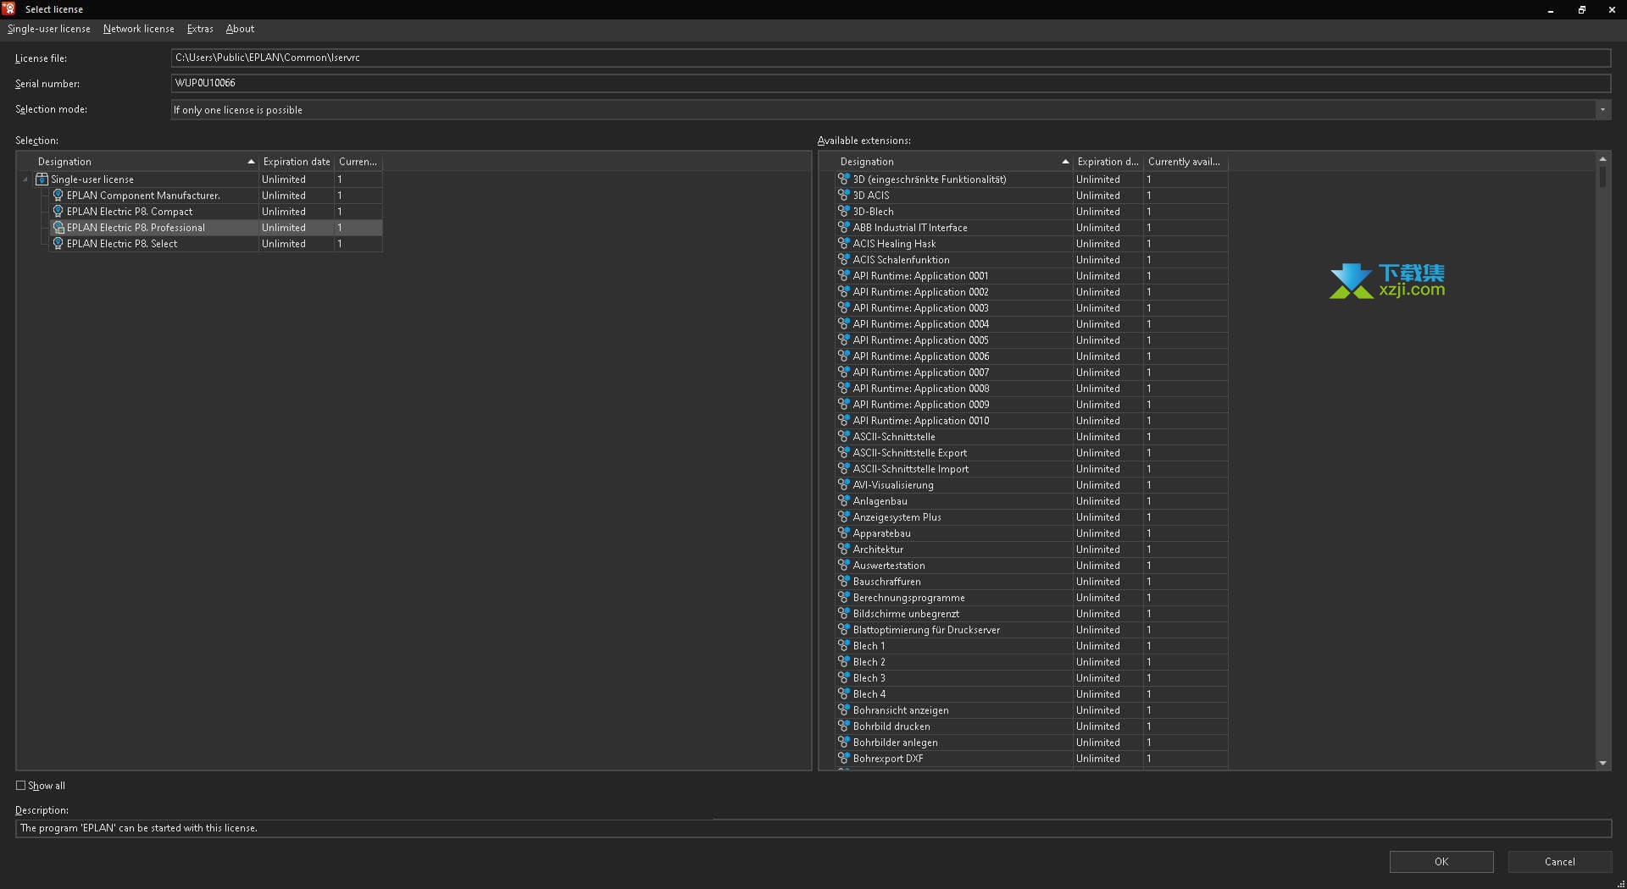Click the ABB Industrial IT Interface icon
Viewport: 1627px width, 889px height.
(843, 228)
